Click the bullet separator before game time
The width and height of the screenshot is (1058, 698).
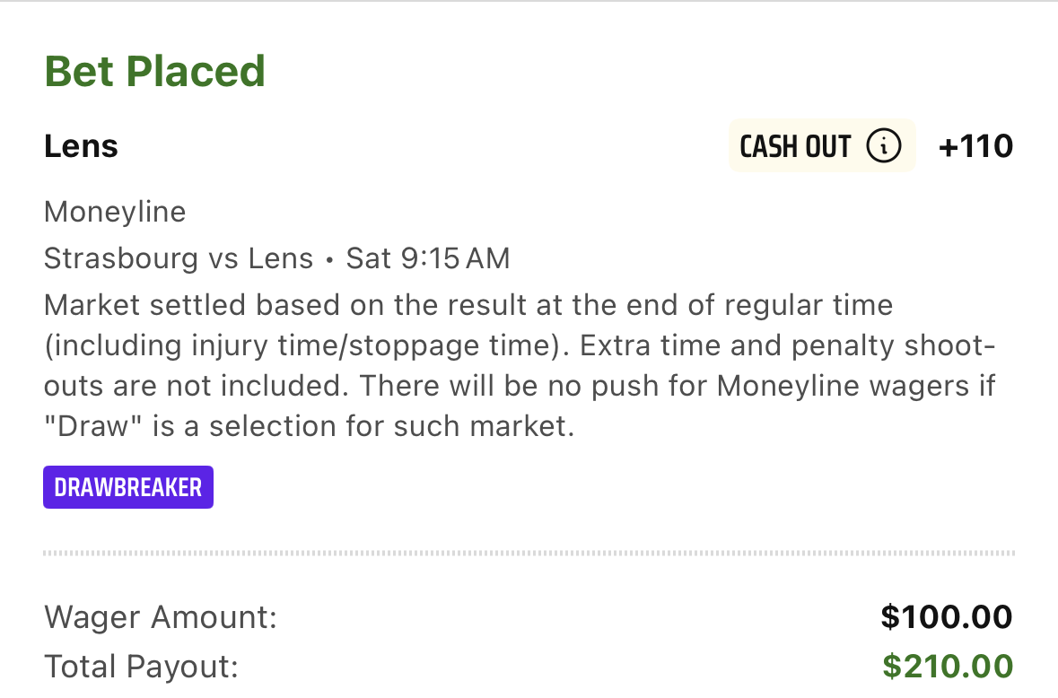329,259
